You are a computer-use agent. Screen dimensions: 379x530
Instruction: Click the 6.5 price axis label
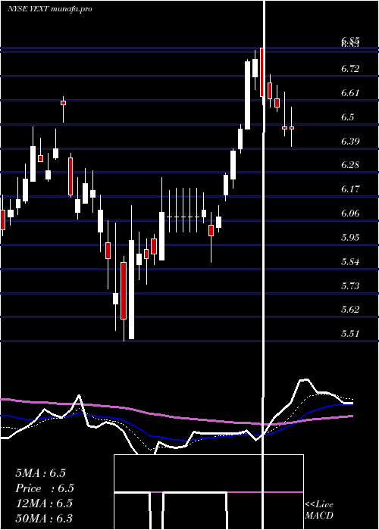pyautogui.click(x=347, y=117)
